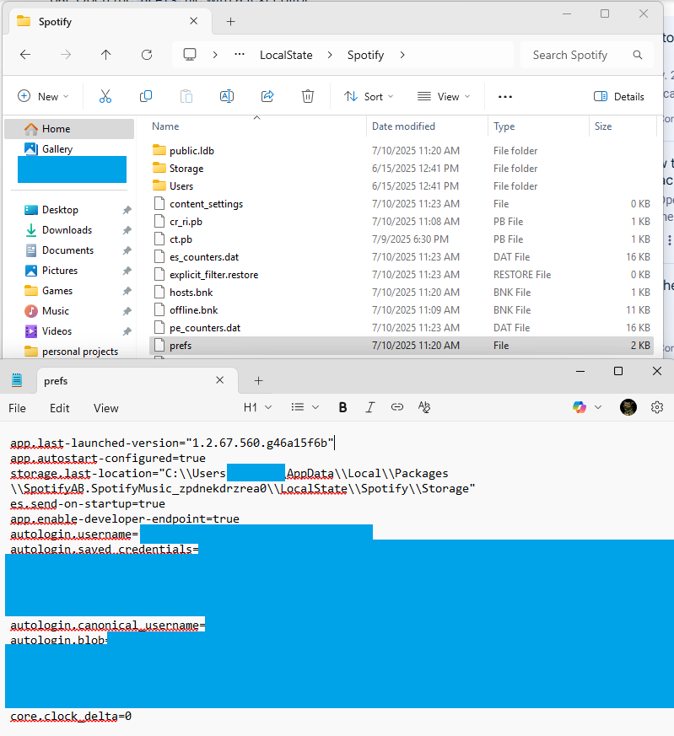This screenshot has height=736, width=674.
Task: Click LocalState in the address bar
Action: [286, 55]
